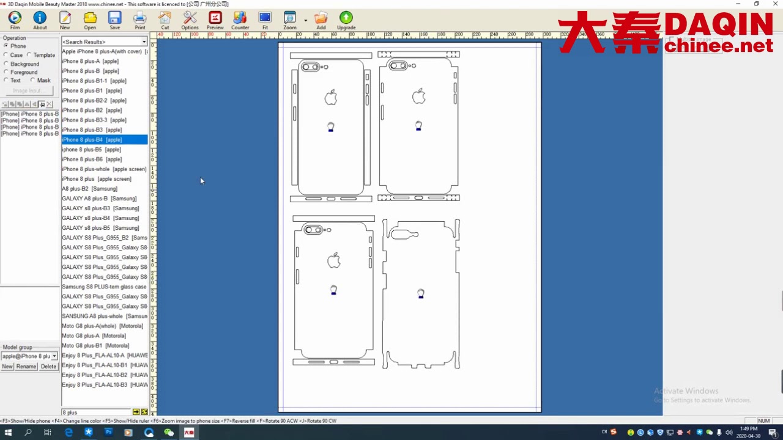783x440 pixels.
Task: Open the Windows Start menu
Action: click(9, 433)
